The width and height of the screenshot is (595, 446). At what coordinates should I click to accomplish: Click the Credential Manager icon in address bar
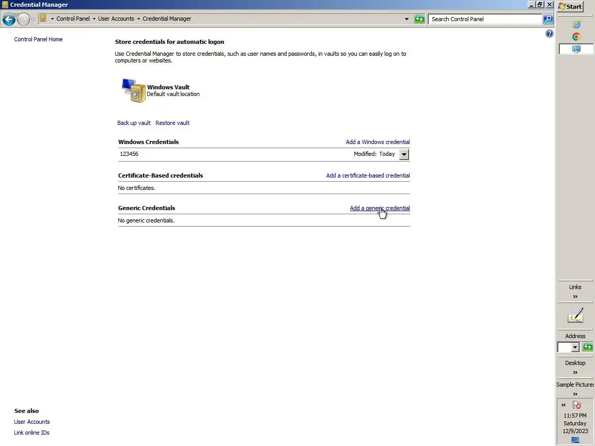pos(43,18)
